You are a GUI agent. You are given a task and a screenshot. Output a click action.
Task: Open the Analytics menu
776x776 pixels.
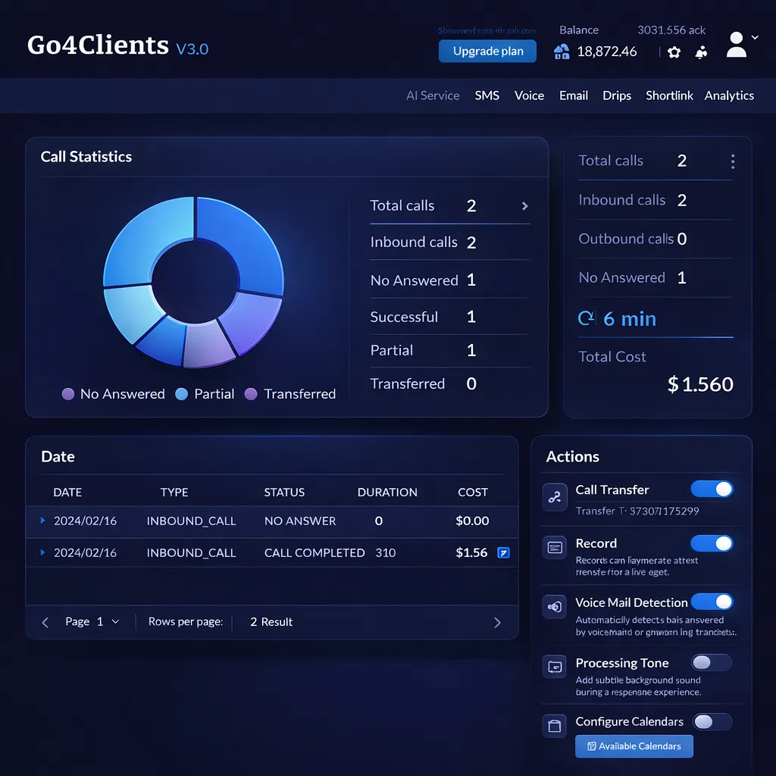pyautogui.click(x=729, y=95)
